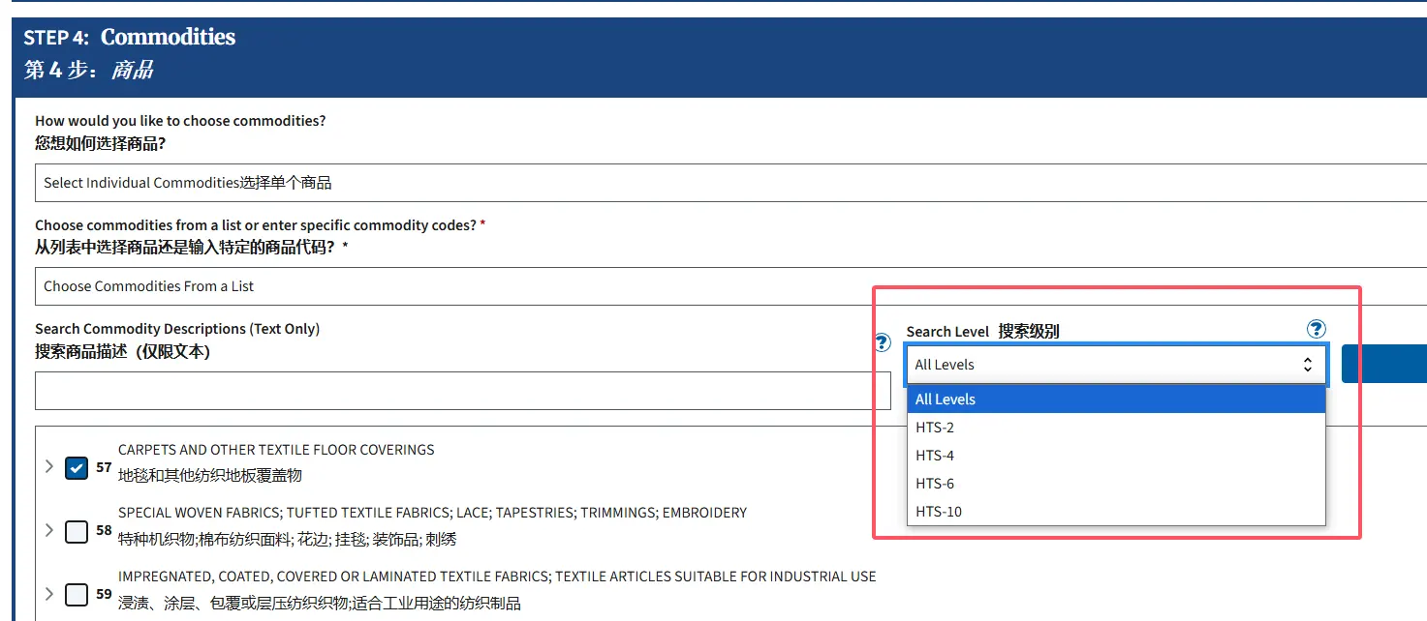Pick HTS-6 in the dropdown list
This screenshot has height=621, width=1427.
1116,484
